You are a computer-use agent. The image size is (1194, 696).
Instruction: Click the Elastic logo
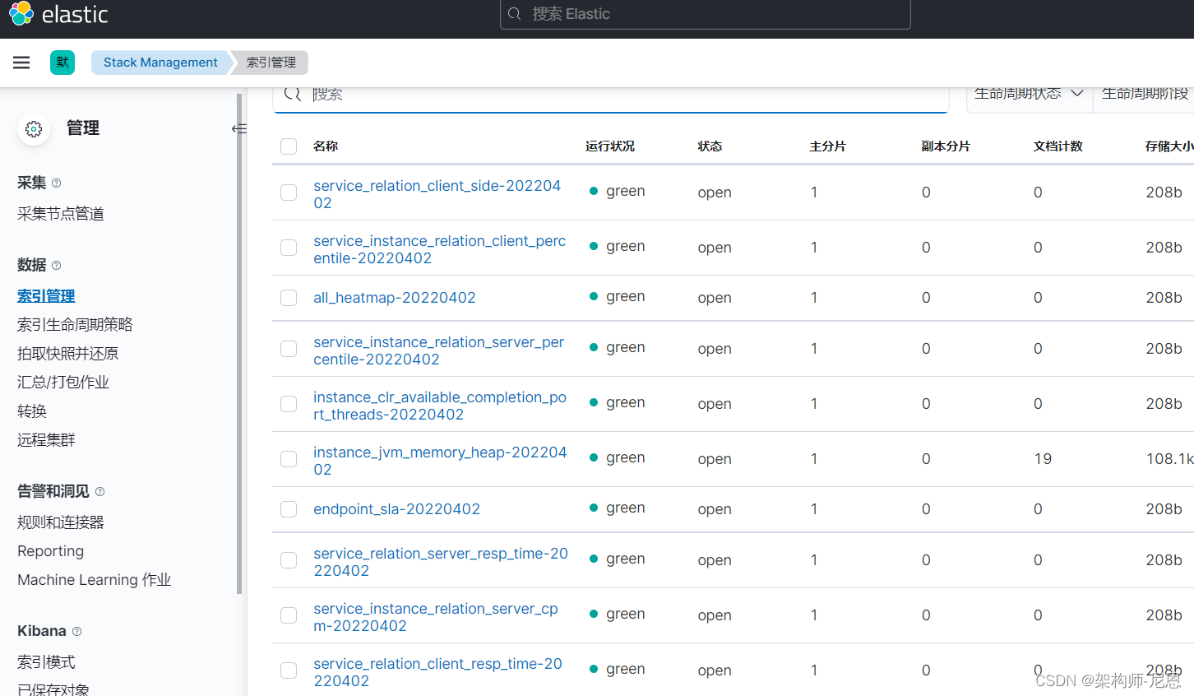pyautogui.click(x=58, y=14)
